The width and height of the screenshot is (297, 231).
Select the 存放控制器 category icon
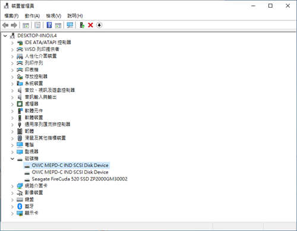pyautogui.click(x=20, y=77)
